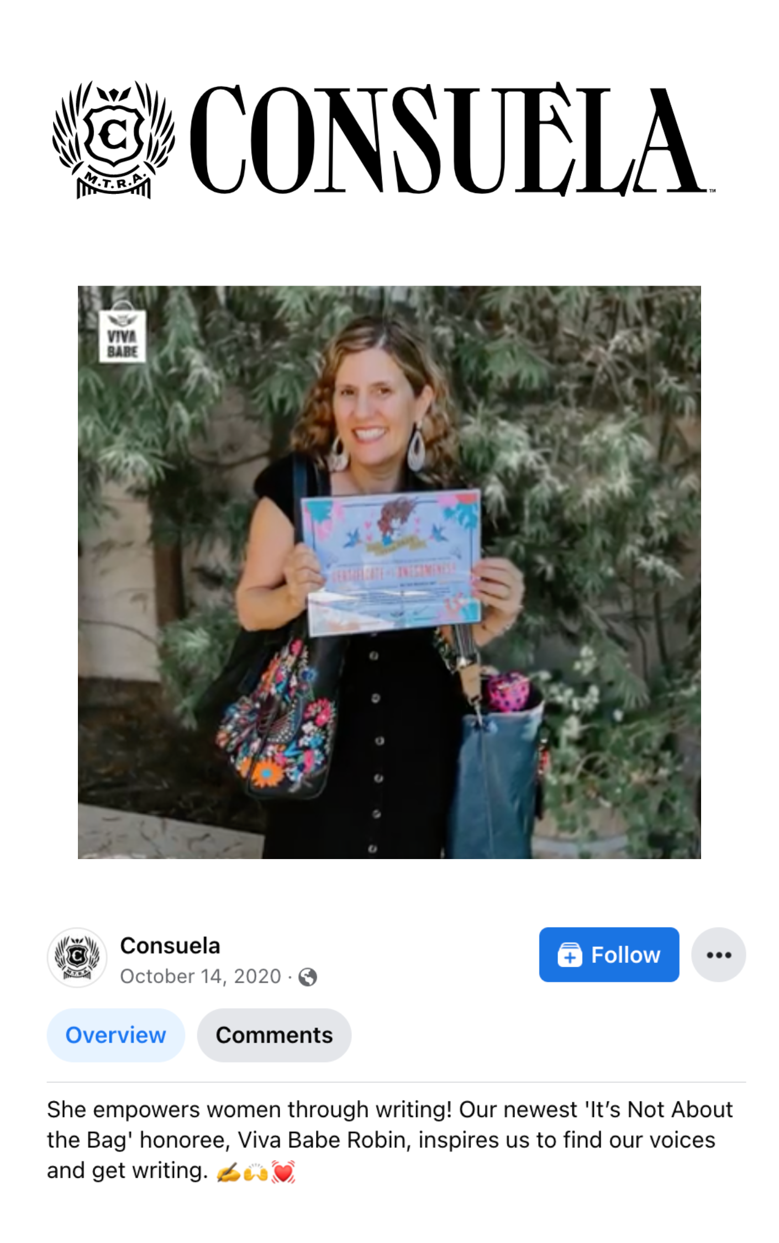This screenshot has height=1243, width=779.
Task: Select the Overview tab
Action: [115, 1035]
